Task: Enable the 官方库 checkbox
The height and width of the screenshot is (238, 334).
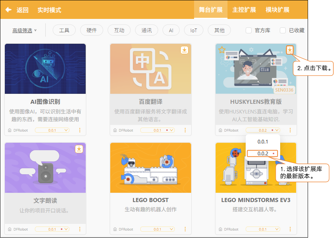Action: 248,30
